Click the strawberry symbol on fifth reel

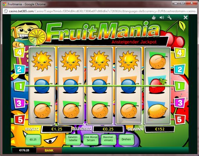(158, 85)
